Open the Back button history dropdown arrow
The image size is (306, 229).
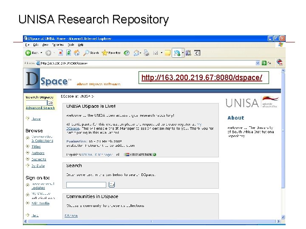[x=41, y=53]
